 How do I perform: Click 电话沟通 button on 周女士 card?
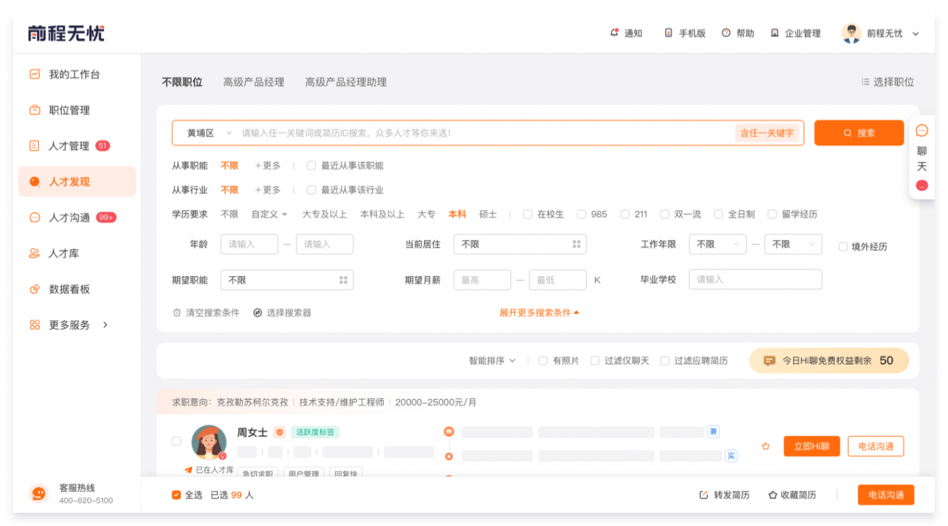click(876, 446)
